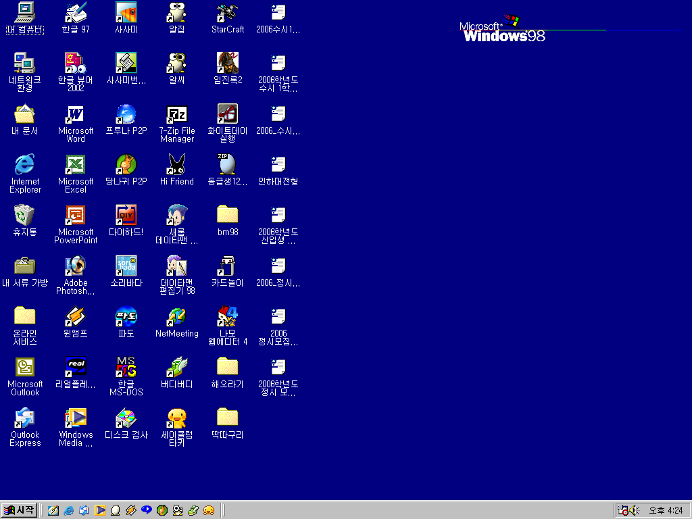Select the 윈앰프 desktop shortcut
The height and width of the screenshot is (519, 692).
coord(76,322)
